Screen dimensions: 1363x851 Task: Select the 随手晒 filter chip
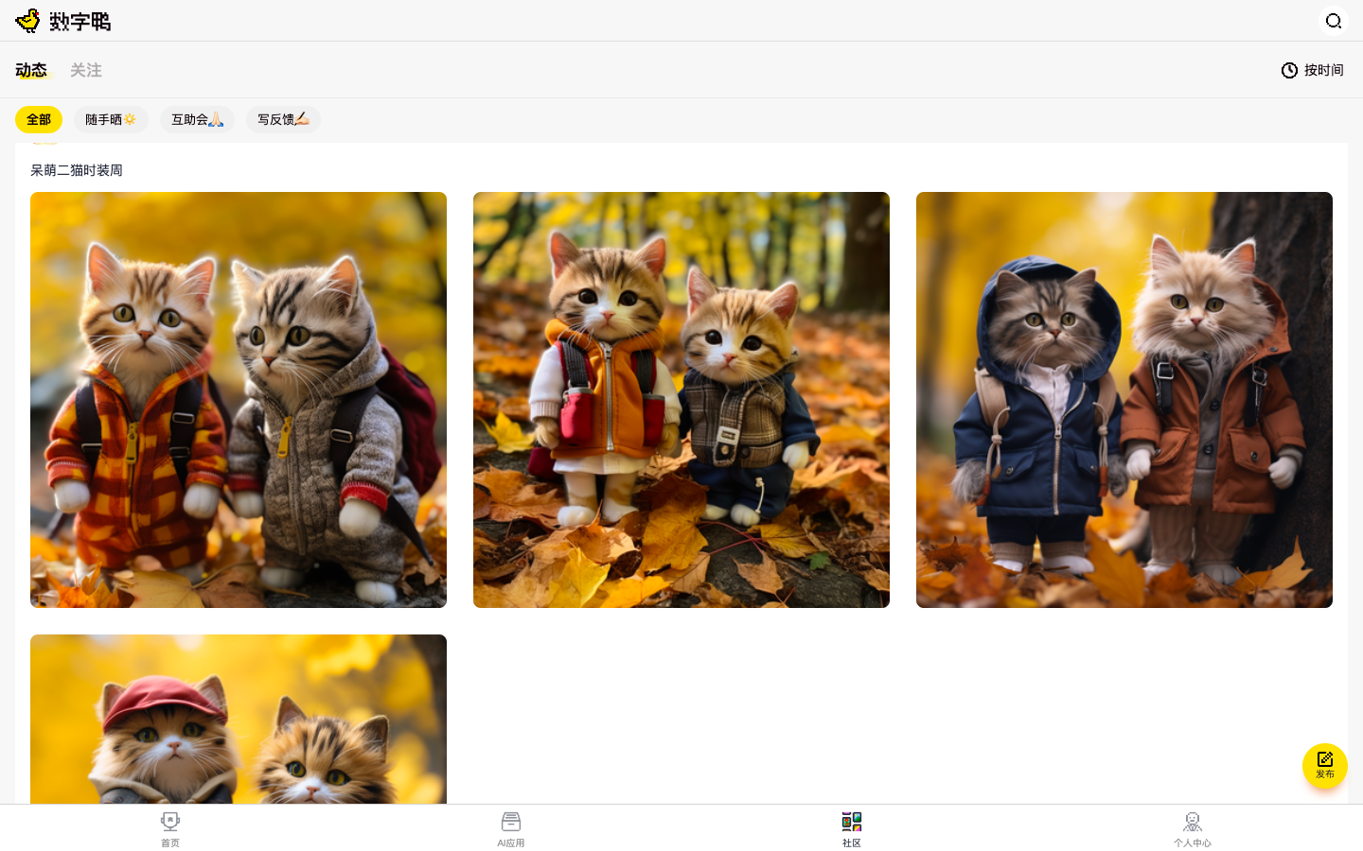pyautogui.click(x=111, y=119)
